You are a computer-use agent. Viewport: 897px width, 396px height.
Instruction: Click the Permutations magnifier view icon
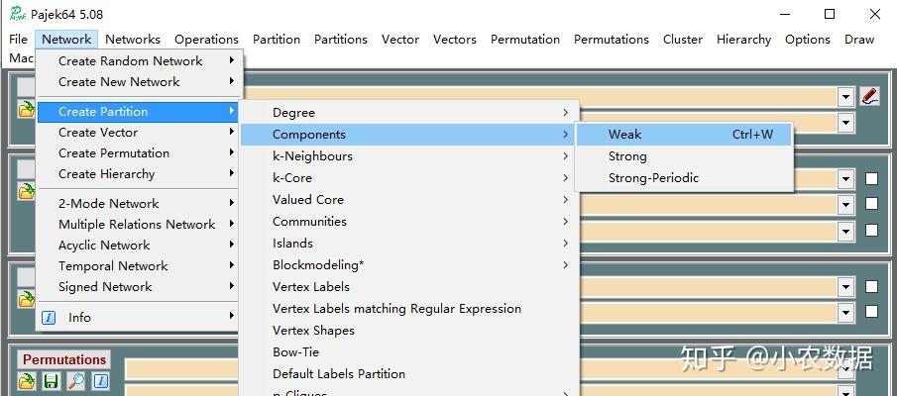pos(75,381)
